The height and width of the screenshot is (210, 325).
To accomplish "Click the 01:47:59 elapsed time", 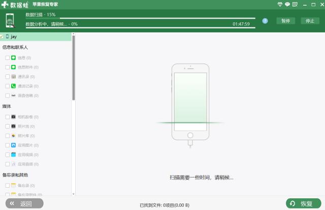I will click(x=241, y=24).
